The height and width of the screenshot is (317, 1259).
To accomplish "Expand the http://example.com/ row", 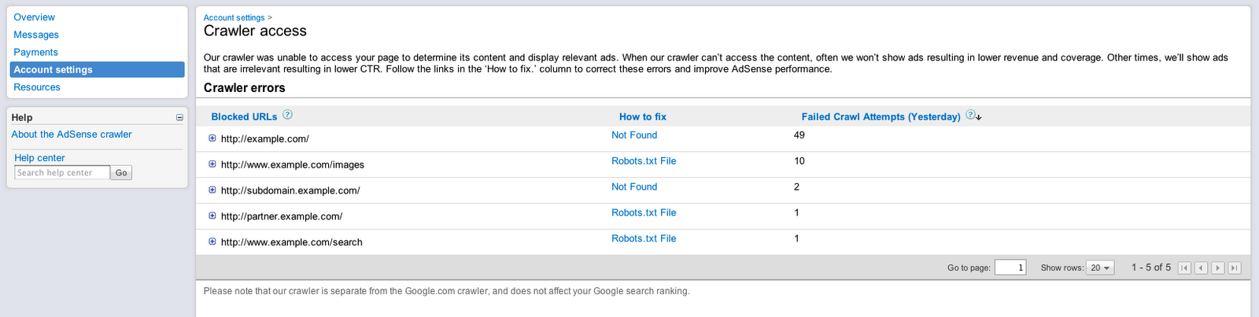I will pos(212,138).
